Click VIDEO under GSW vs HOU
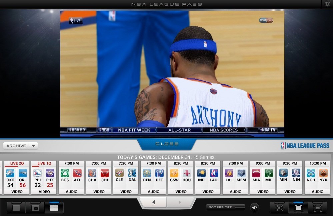The image size is (333, 216). (181, 192)
